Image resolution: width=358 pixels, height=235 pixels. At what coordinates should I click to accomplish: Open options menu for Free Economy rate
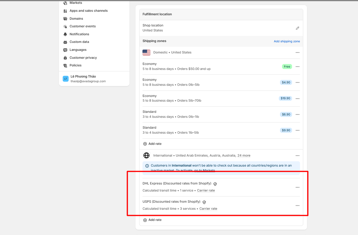(x=297, y=67)
